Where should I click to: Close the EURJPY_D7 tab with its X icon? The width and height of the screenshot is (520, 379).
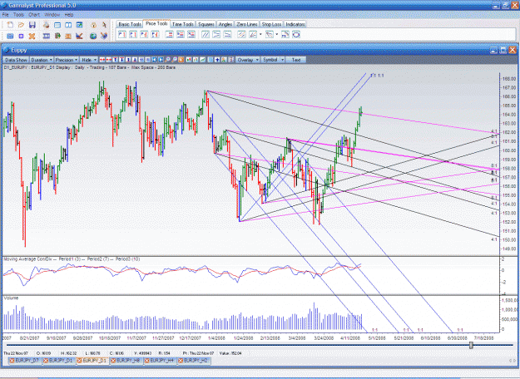pos(12,361)
